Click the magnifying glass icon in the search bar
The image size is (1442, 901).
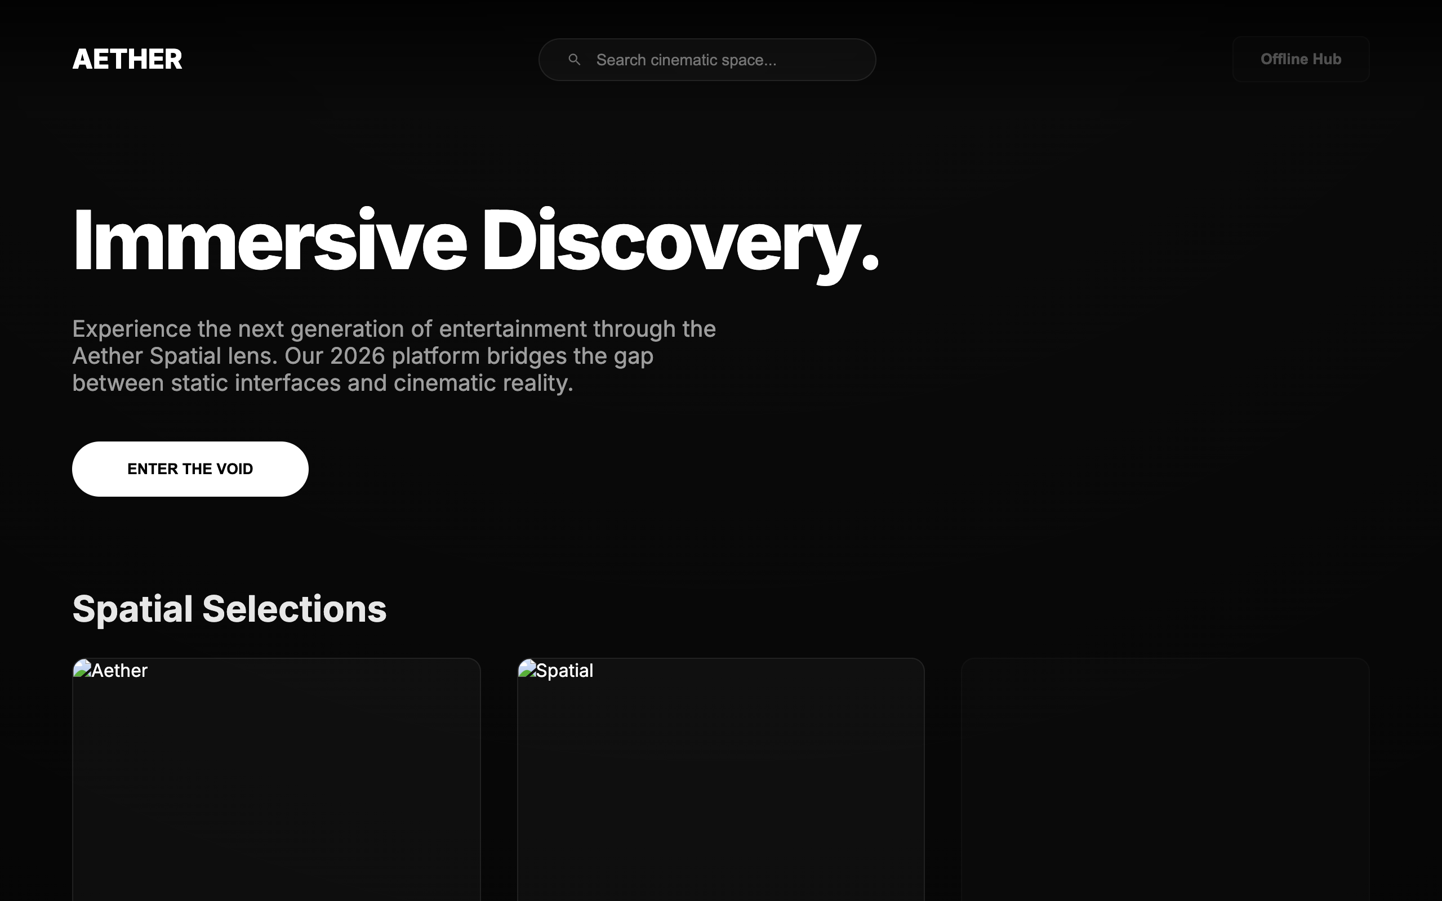point(574,59)
